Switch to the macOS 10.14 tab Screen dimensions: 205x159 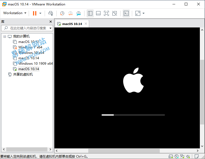point(72,24)
